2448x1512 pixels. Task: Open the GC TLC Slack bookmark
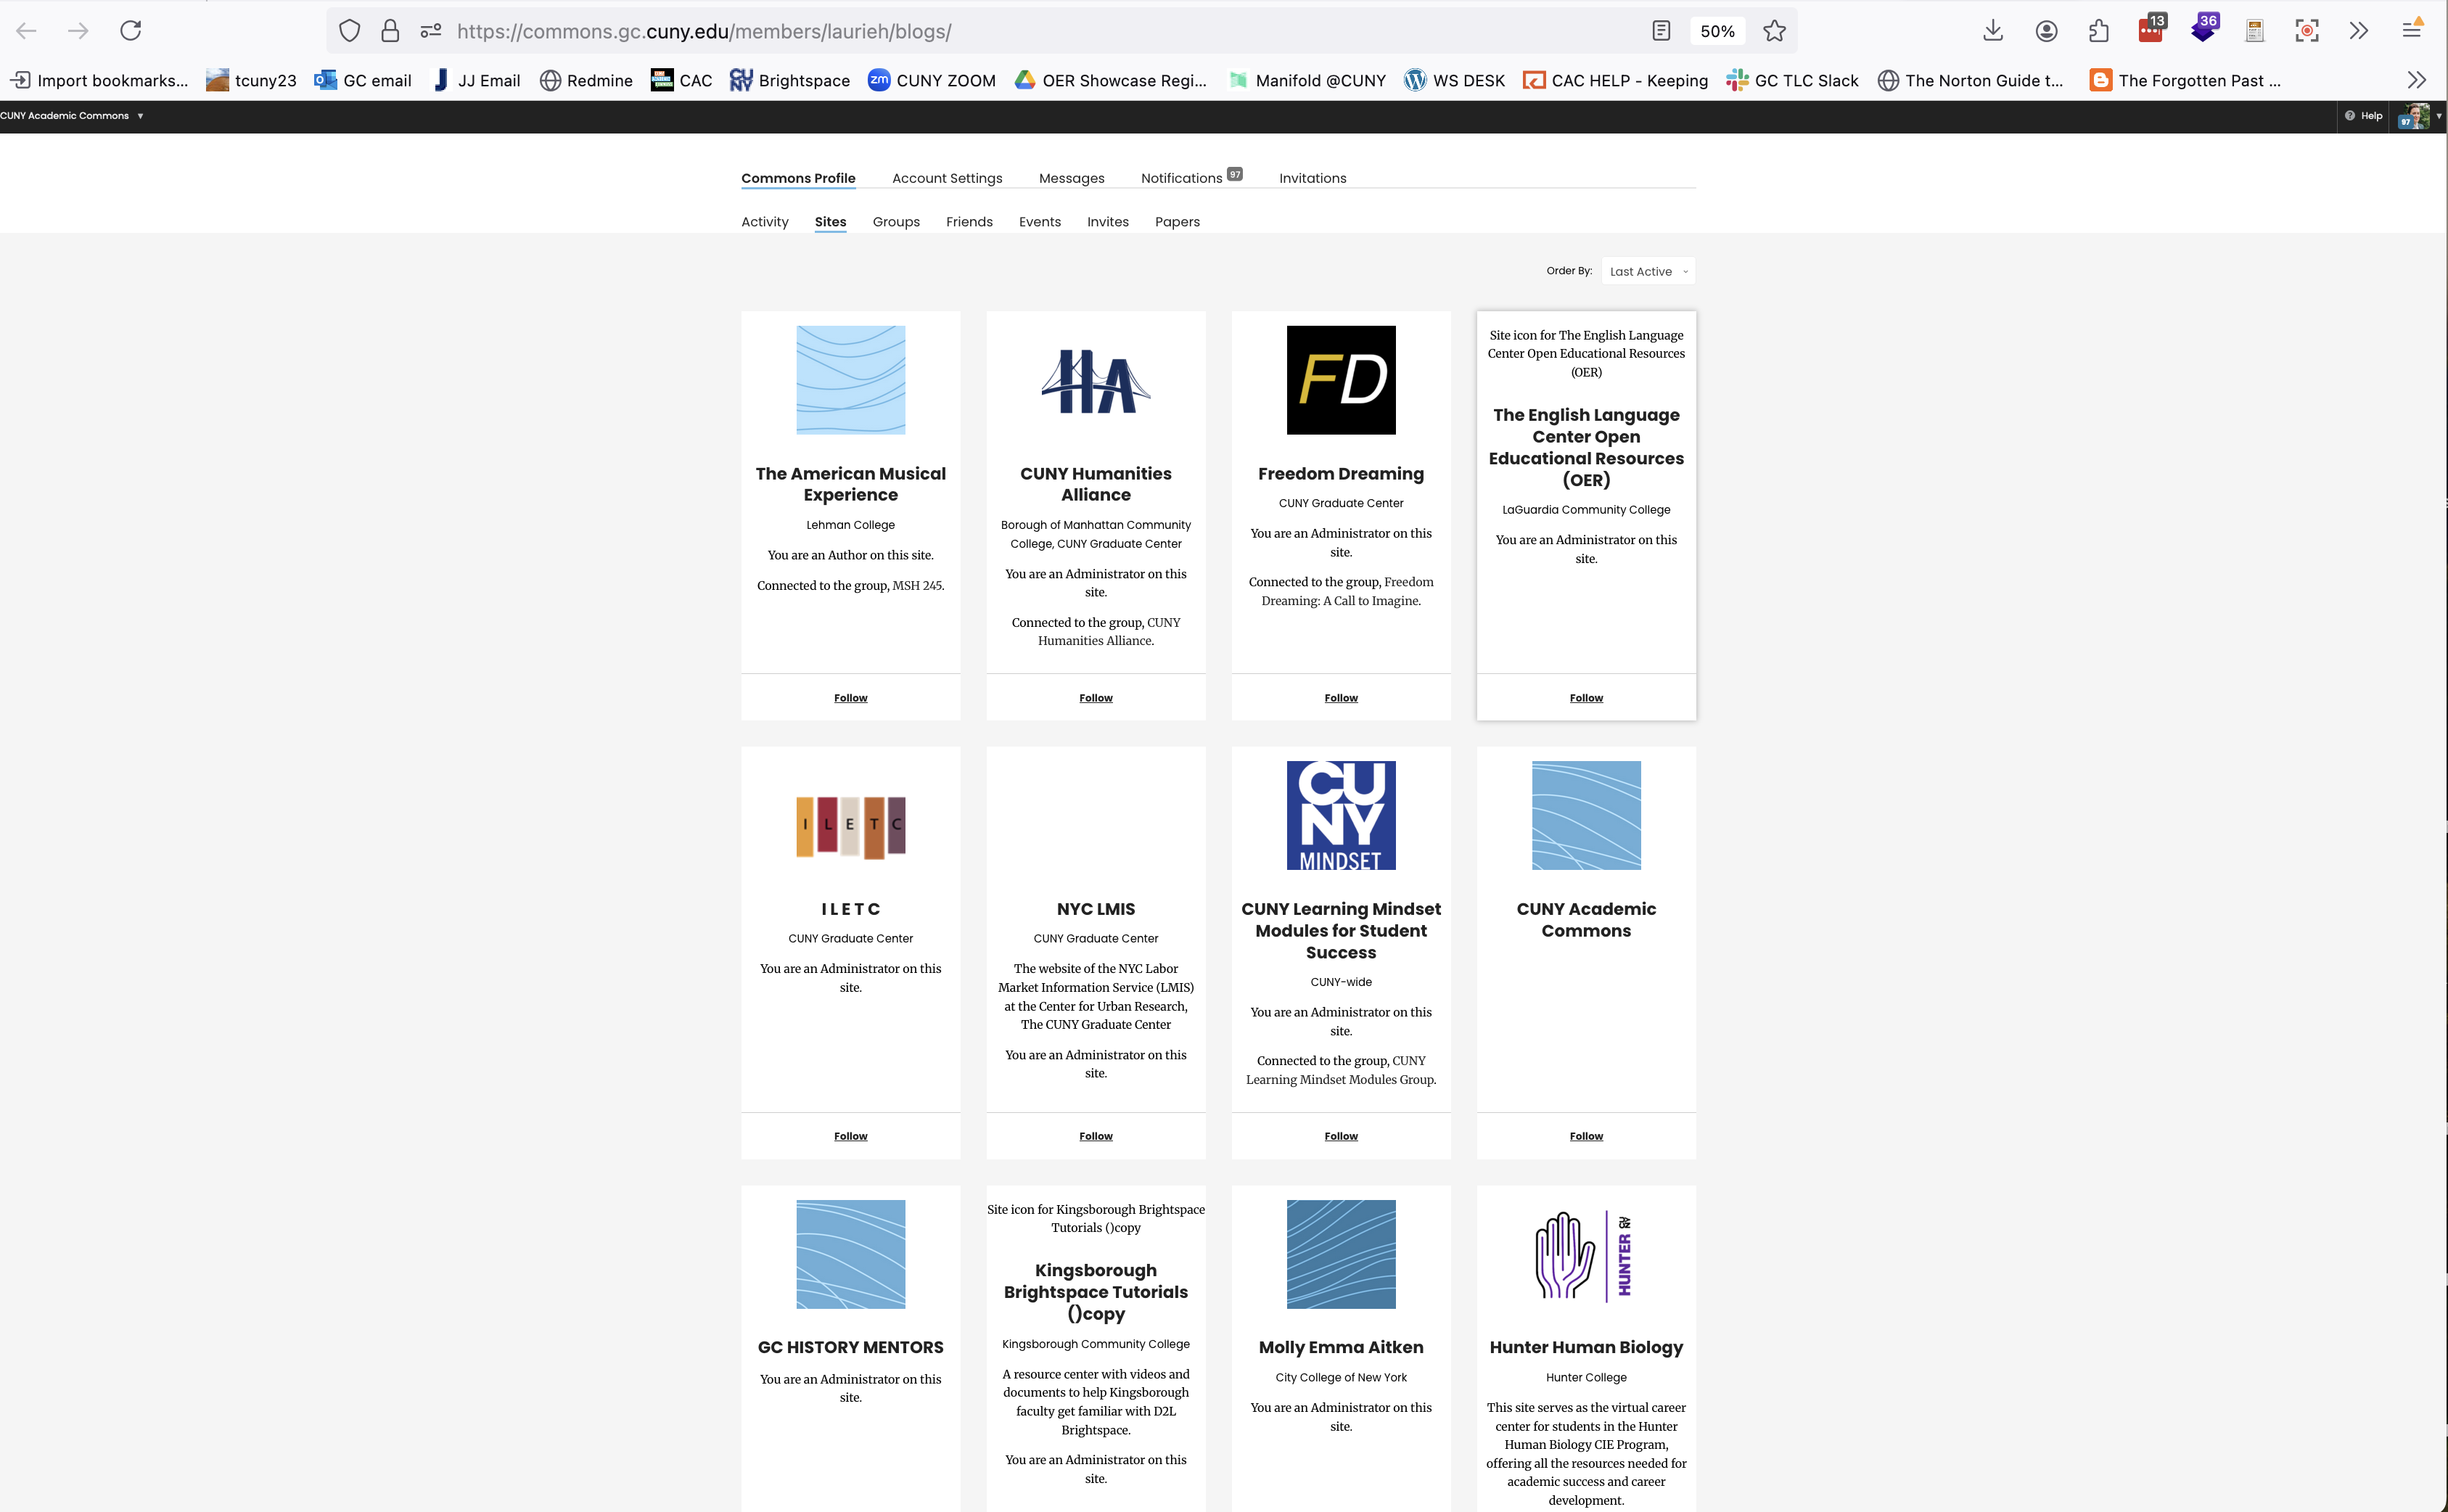(x=1792, y=80)
